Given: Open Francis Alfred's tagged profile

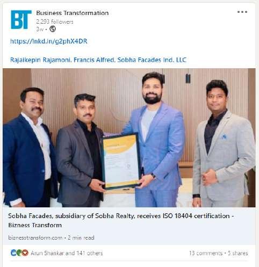Looking at the screenshot, I should tap(94, 60).
